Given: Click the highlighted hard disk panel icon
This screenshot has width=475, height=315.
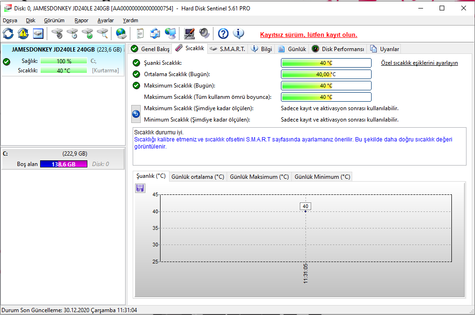Looking at the screenshot, I should click(x=38, y=34).
